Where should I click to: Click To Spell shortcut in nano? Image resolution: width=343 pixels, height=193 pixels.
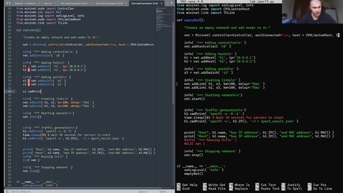click(x=292, y=189)
